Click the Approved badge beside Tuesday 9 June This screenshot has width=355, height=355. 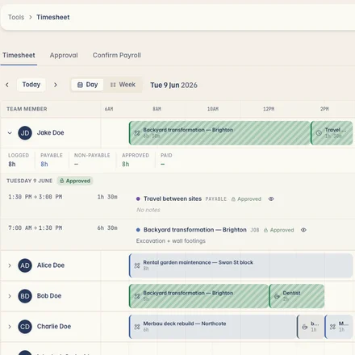[75, 181]
